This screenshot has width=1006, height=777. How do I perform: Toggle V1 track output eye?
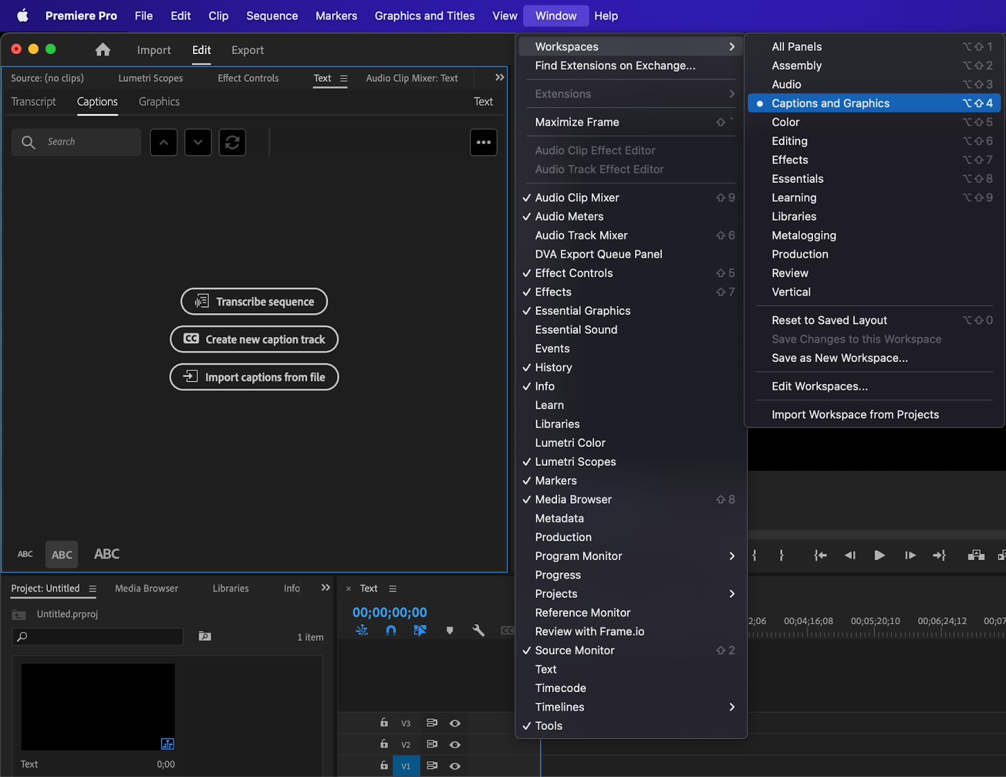click(x=455, y=766)
